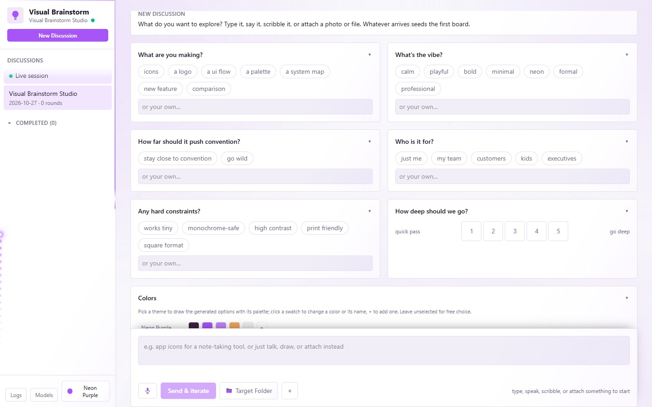Click the lightbulb app logo
The height and width of the screenshot is (407, 652).
[x=15, y=15]
